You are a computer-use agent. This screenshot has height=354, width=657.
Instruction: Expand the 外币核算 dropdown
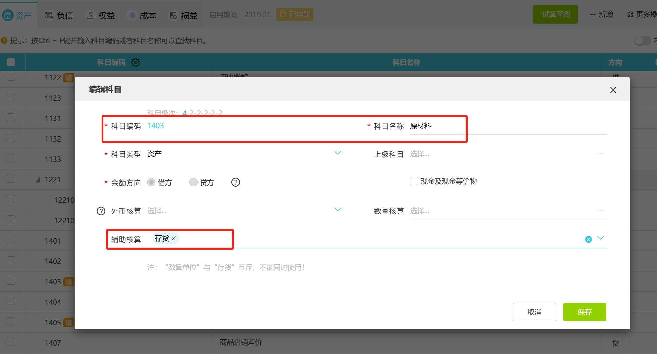(338, 210)
